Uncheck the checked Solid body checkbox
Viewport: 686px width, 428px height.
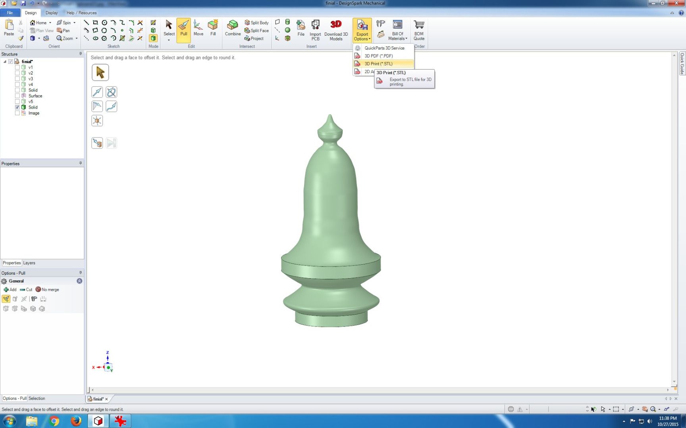[x=17, y=107]
